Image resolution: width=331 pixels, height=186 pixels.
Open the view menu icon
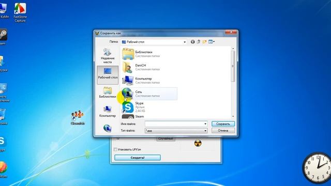tap(212, 42)
